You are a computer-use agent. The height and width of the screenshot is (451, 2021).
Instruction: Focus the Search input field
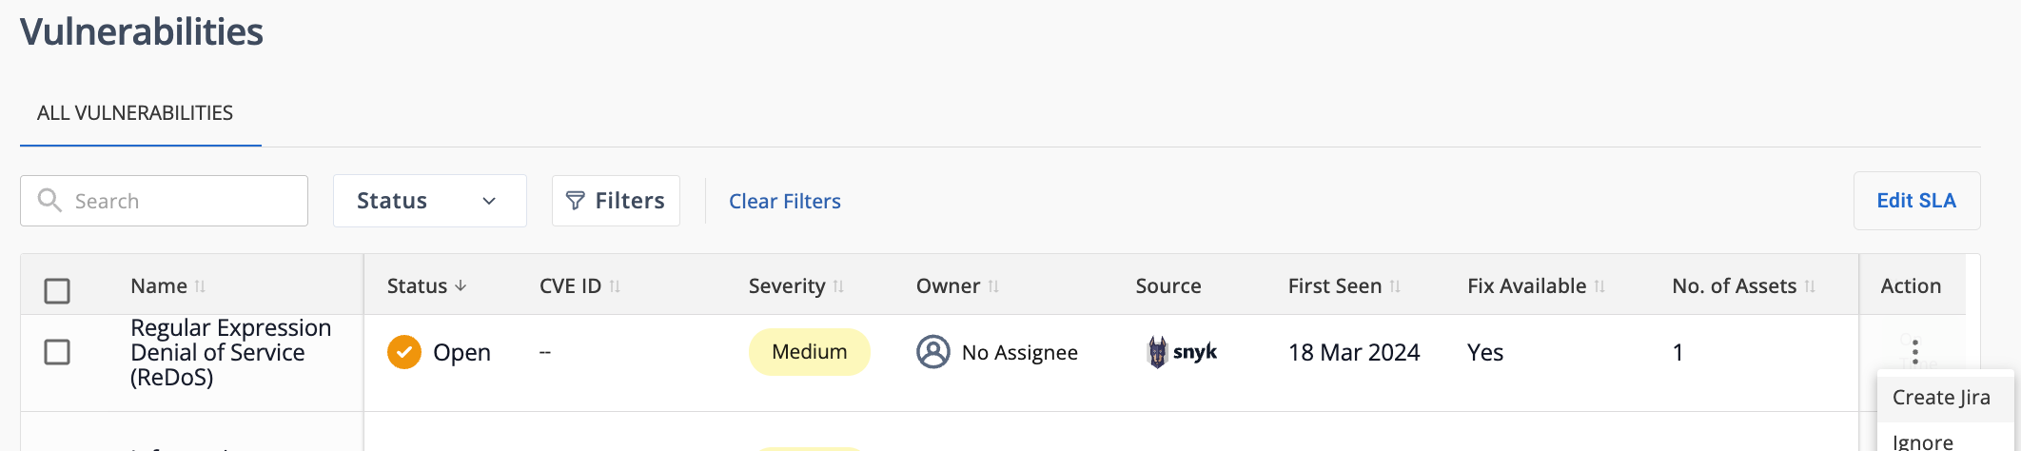coord(164,201)
